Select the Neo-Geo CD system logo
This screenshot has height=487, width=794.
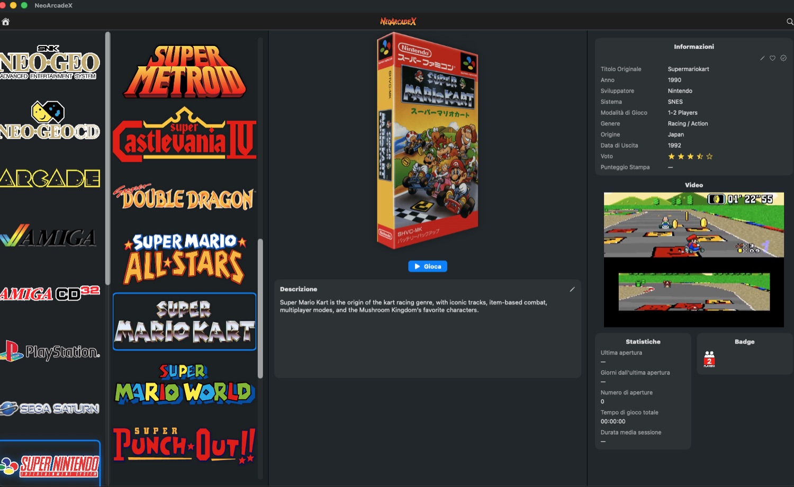point(50,121)
